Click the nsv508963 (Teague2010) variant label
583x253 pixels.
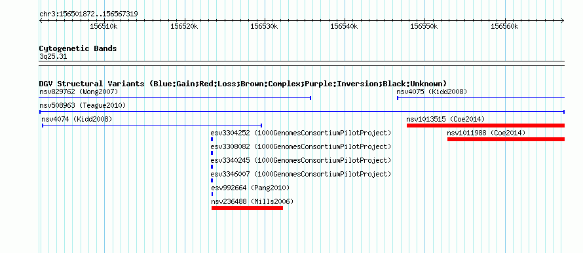[x=83, y=105]
